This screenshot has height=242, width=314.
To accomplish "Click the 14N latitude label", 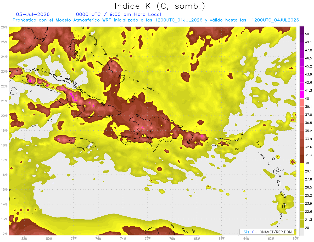I will 4,204.
